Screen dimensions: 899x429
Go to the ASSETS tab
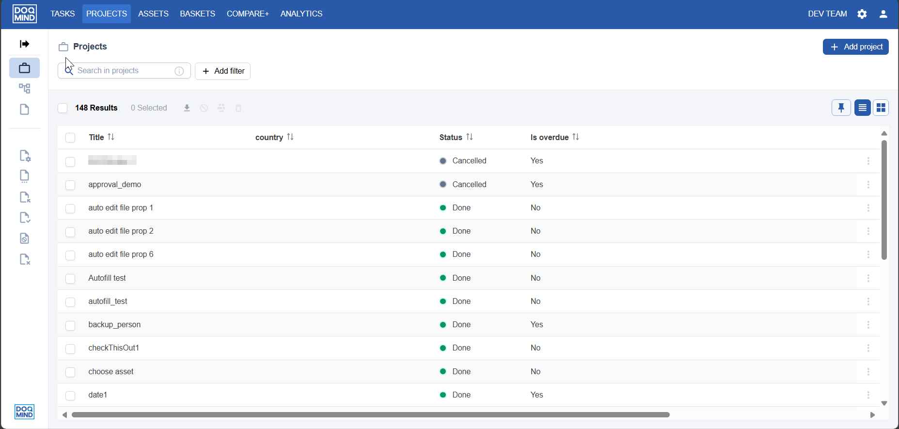(153, 14)
